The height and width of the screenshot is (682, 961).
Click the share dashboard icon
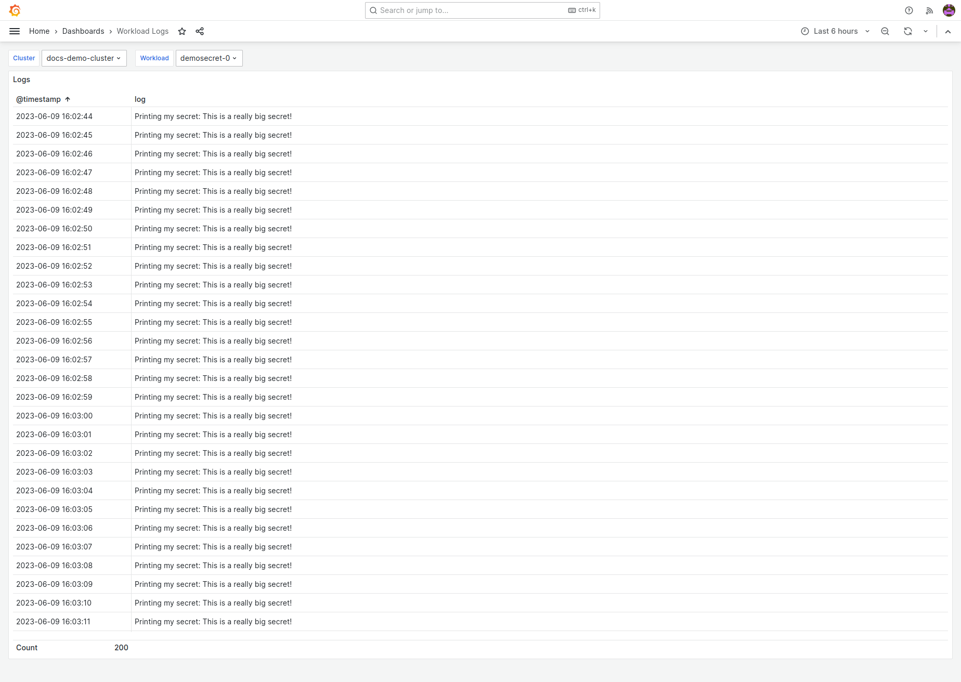[x=200, y=31]
